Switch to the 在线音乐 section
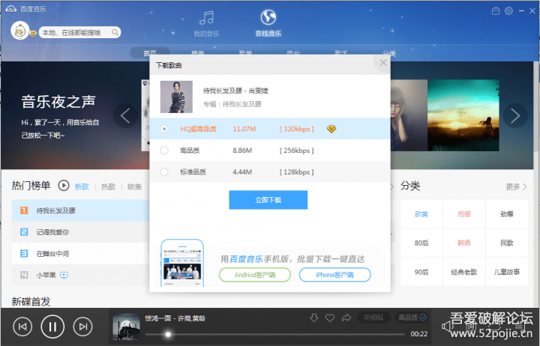Screen dimensions: 540x346 (x=268, y=23)
